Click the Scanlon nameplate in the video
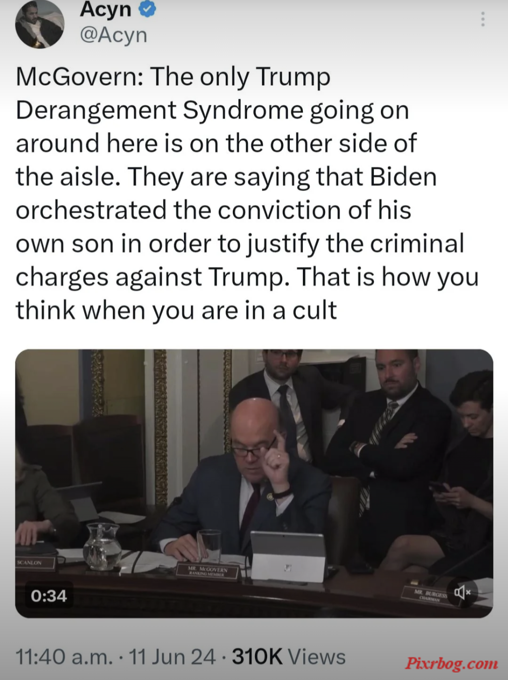This screenshot has width=508, height=680. tap(34, 562)
